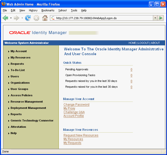Click the green Go arrow next to address bar
167x155 pixels.
(x=161, y=18)
